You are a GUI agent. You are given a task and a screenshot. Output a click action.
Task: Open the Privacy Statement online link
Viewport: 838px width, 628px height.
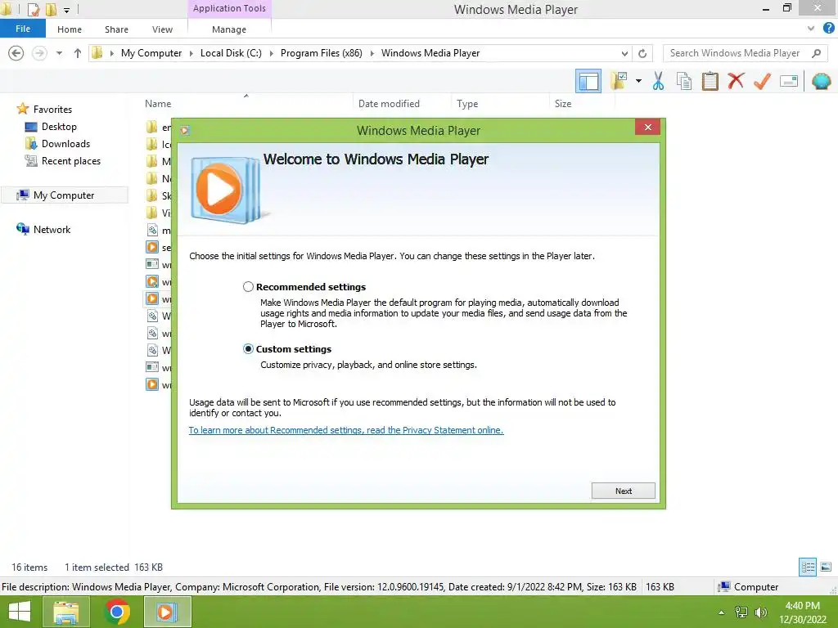[x=346, y=430]
